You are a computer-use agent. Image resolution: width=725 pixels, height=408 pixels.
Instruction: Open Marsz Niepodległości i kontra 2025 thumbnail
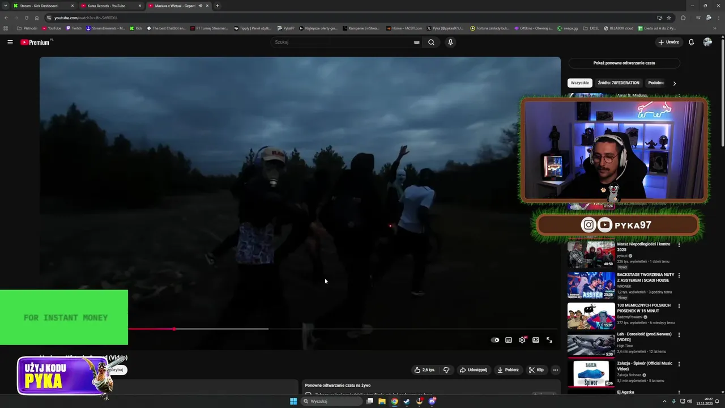[591, 254]
